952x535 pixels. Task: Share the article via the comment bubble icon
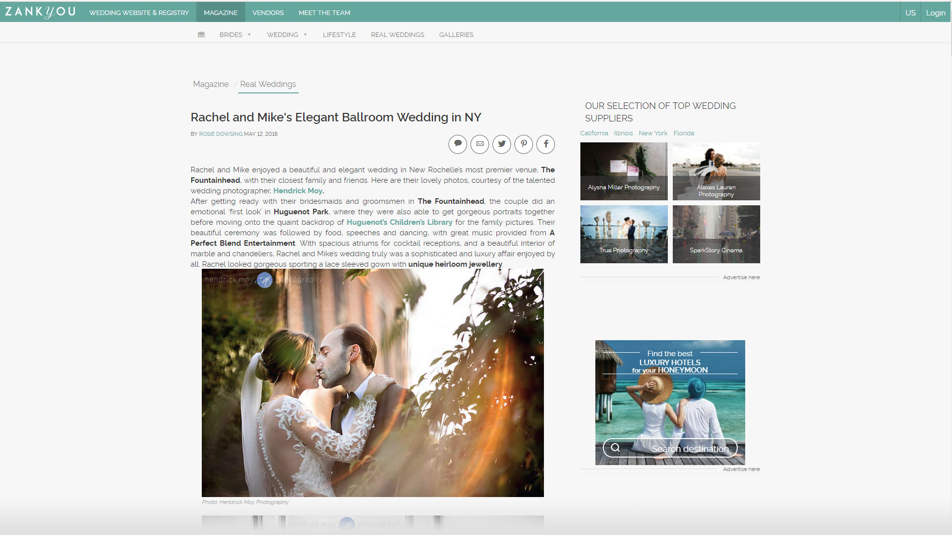[x=458, y=144]
